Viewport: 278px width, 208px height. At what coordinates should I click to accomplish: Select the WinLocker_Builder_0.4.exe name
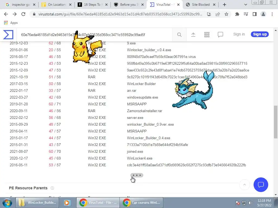(x=149, y=138)
